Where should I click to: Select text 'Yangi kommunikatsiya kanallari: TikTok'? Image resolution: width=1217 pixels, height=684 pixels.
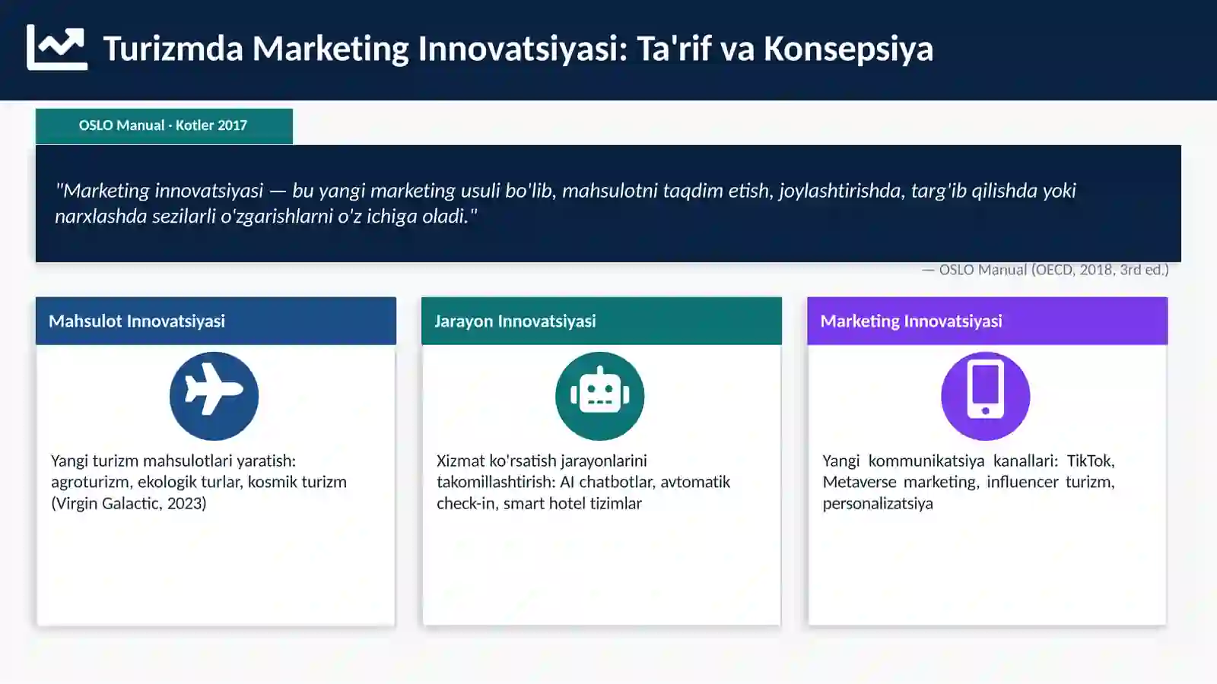968,461
